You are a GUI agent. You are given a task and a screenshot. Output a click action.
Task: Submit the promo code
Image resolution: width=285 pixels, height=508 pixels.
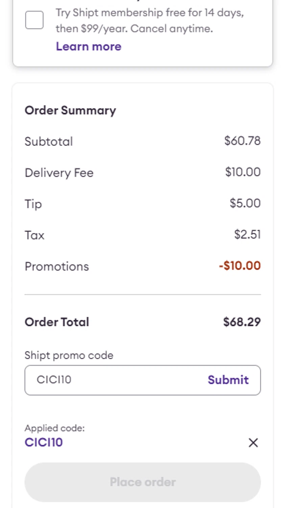pyautogui.click(x=228, y=380)
